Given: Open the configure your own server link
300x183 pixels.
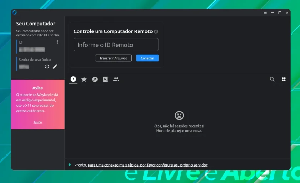Looking at the screenshot, I should (x=147, y=165).
